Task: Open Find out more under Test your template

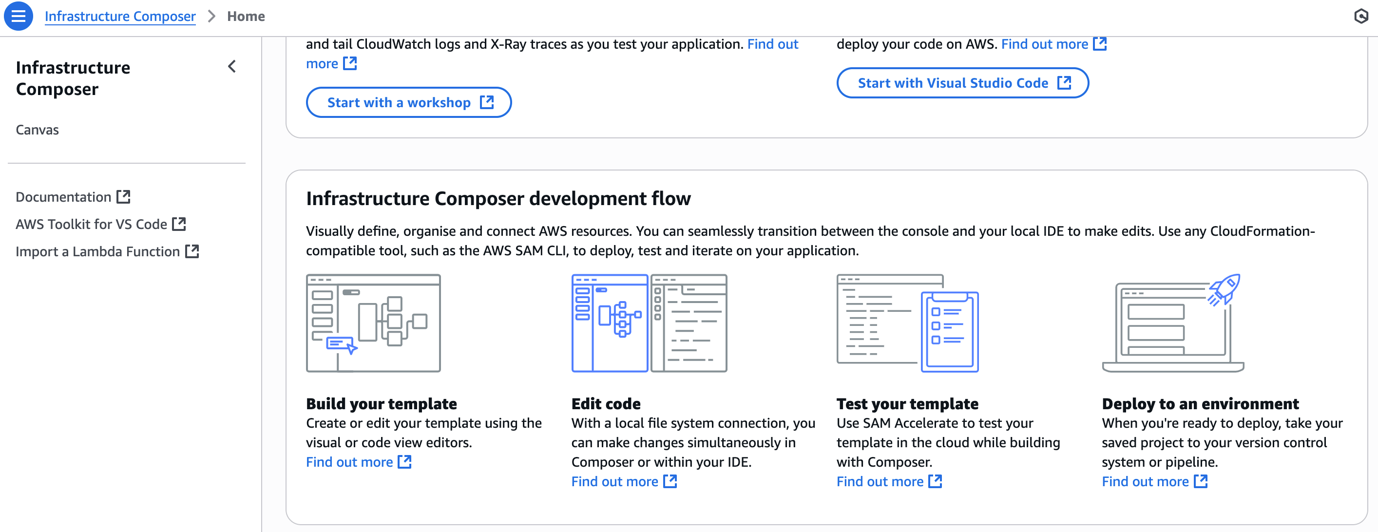Action: (880, 482)
